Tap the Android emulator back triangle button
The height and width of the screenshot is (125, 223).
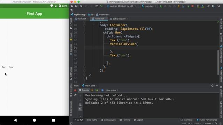[x=15, y=120]
